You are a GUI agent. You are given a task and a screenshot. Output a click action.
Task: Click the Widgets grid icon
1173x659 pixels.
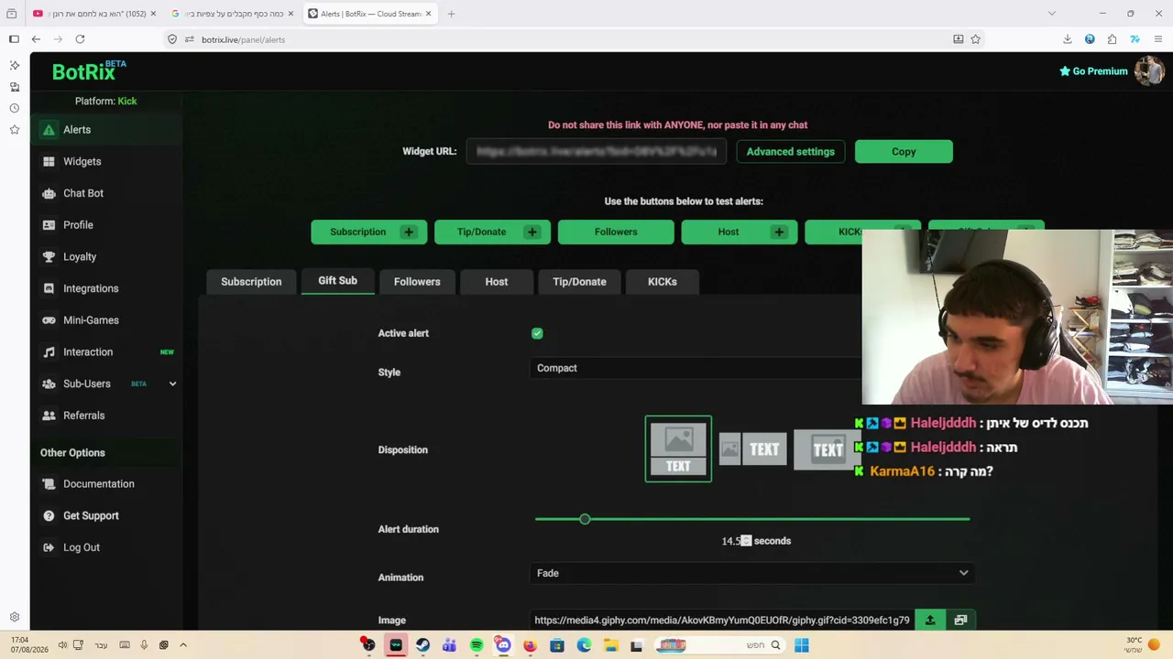49,162
